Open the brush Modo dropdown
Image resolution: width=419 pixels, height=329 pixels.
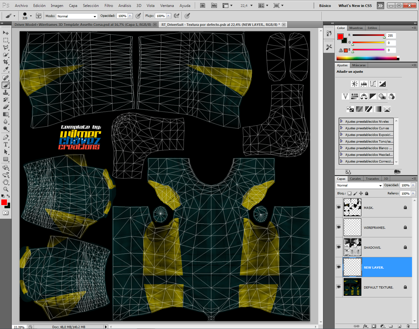point(77,16)
